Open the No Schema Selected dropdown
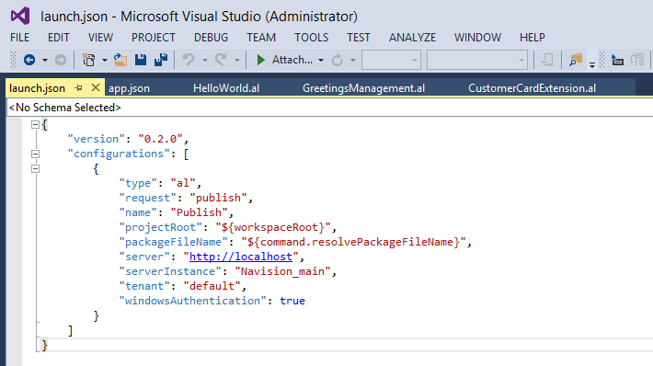The height and width of the screenshot is (366, 653). (330, 108)
